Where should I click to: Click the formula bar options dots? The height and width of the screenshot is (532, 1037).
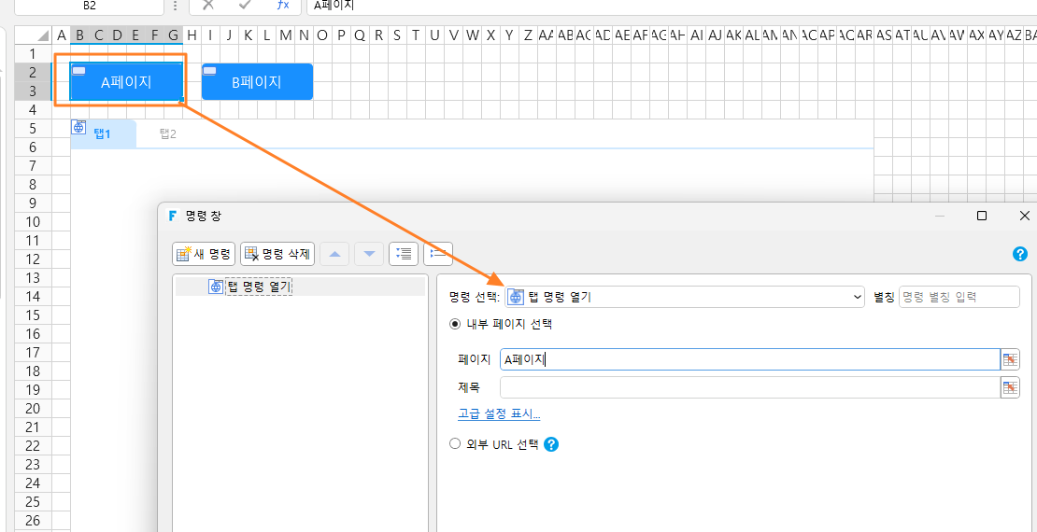(175, 6)
